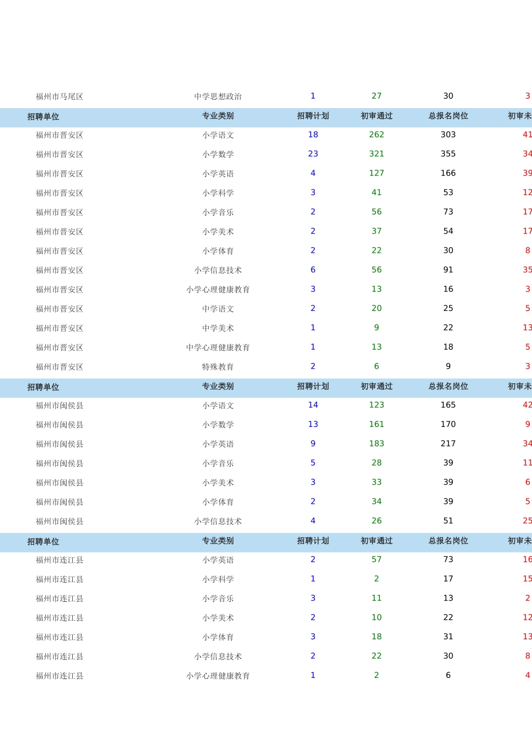532x753 pixels.
Task: Select total 217 in 闽侯县 小学英语 row
Action: click(x=448, y=444)
